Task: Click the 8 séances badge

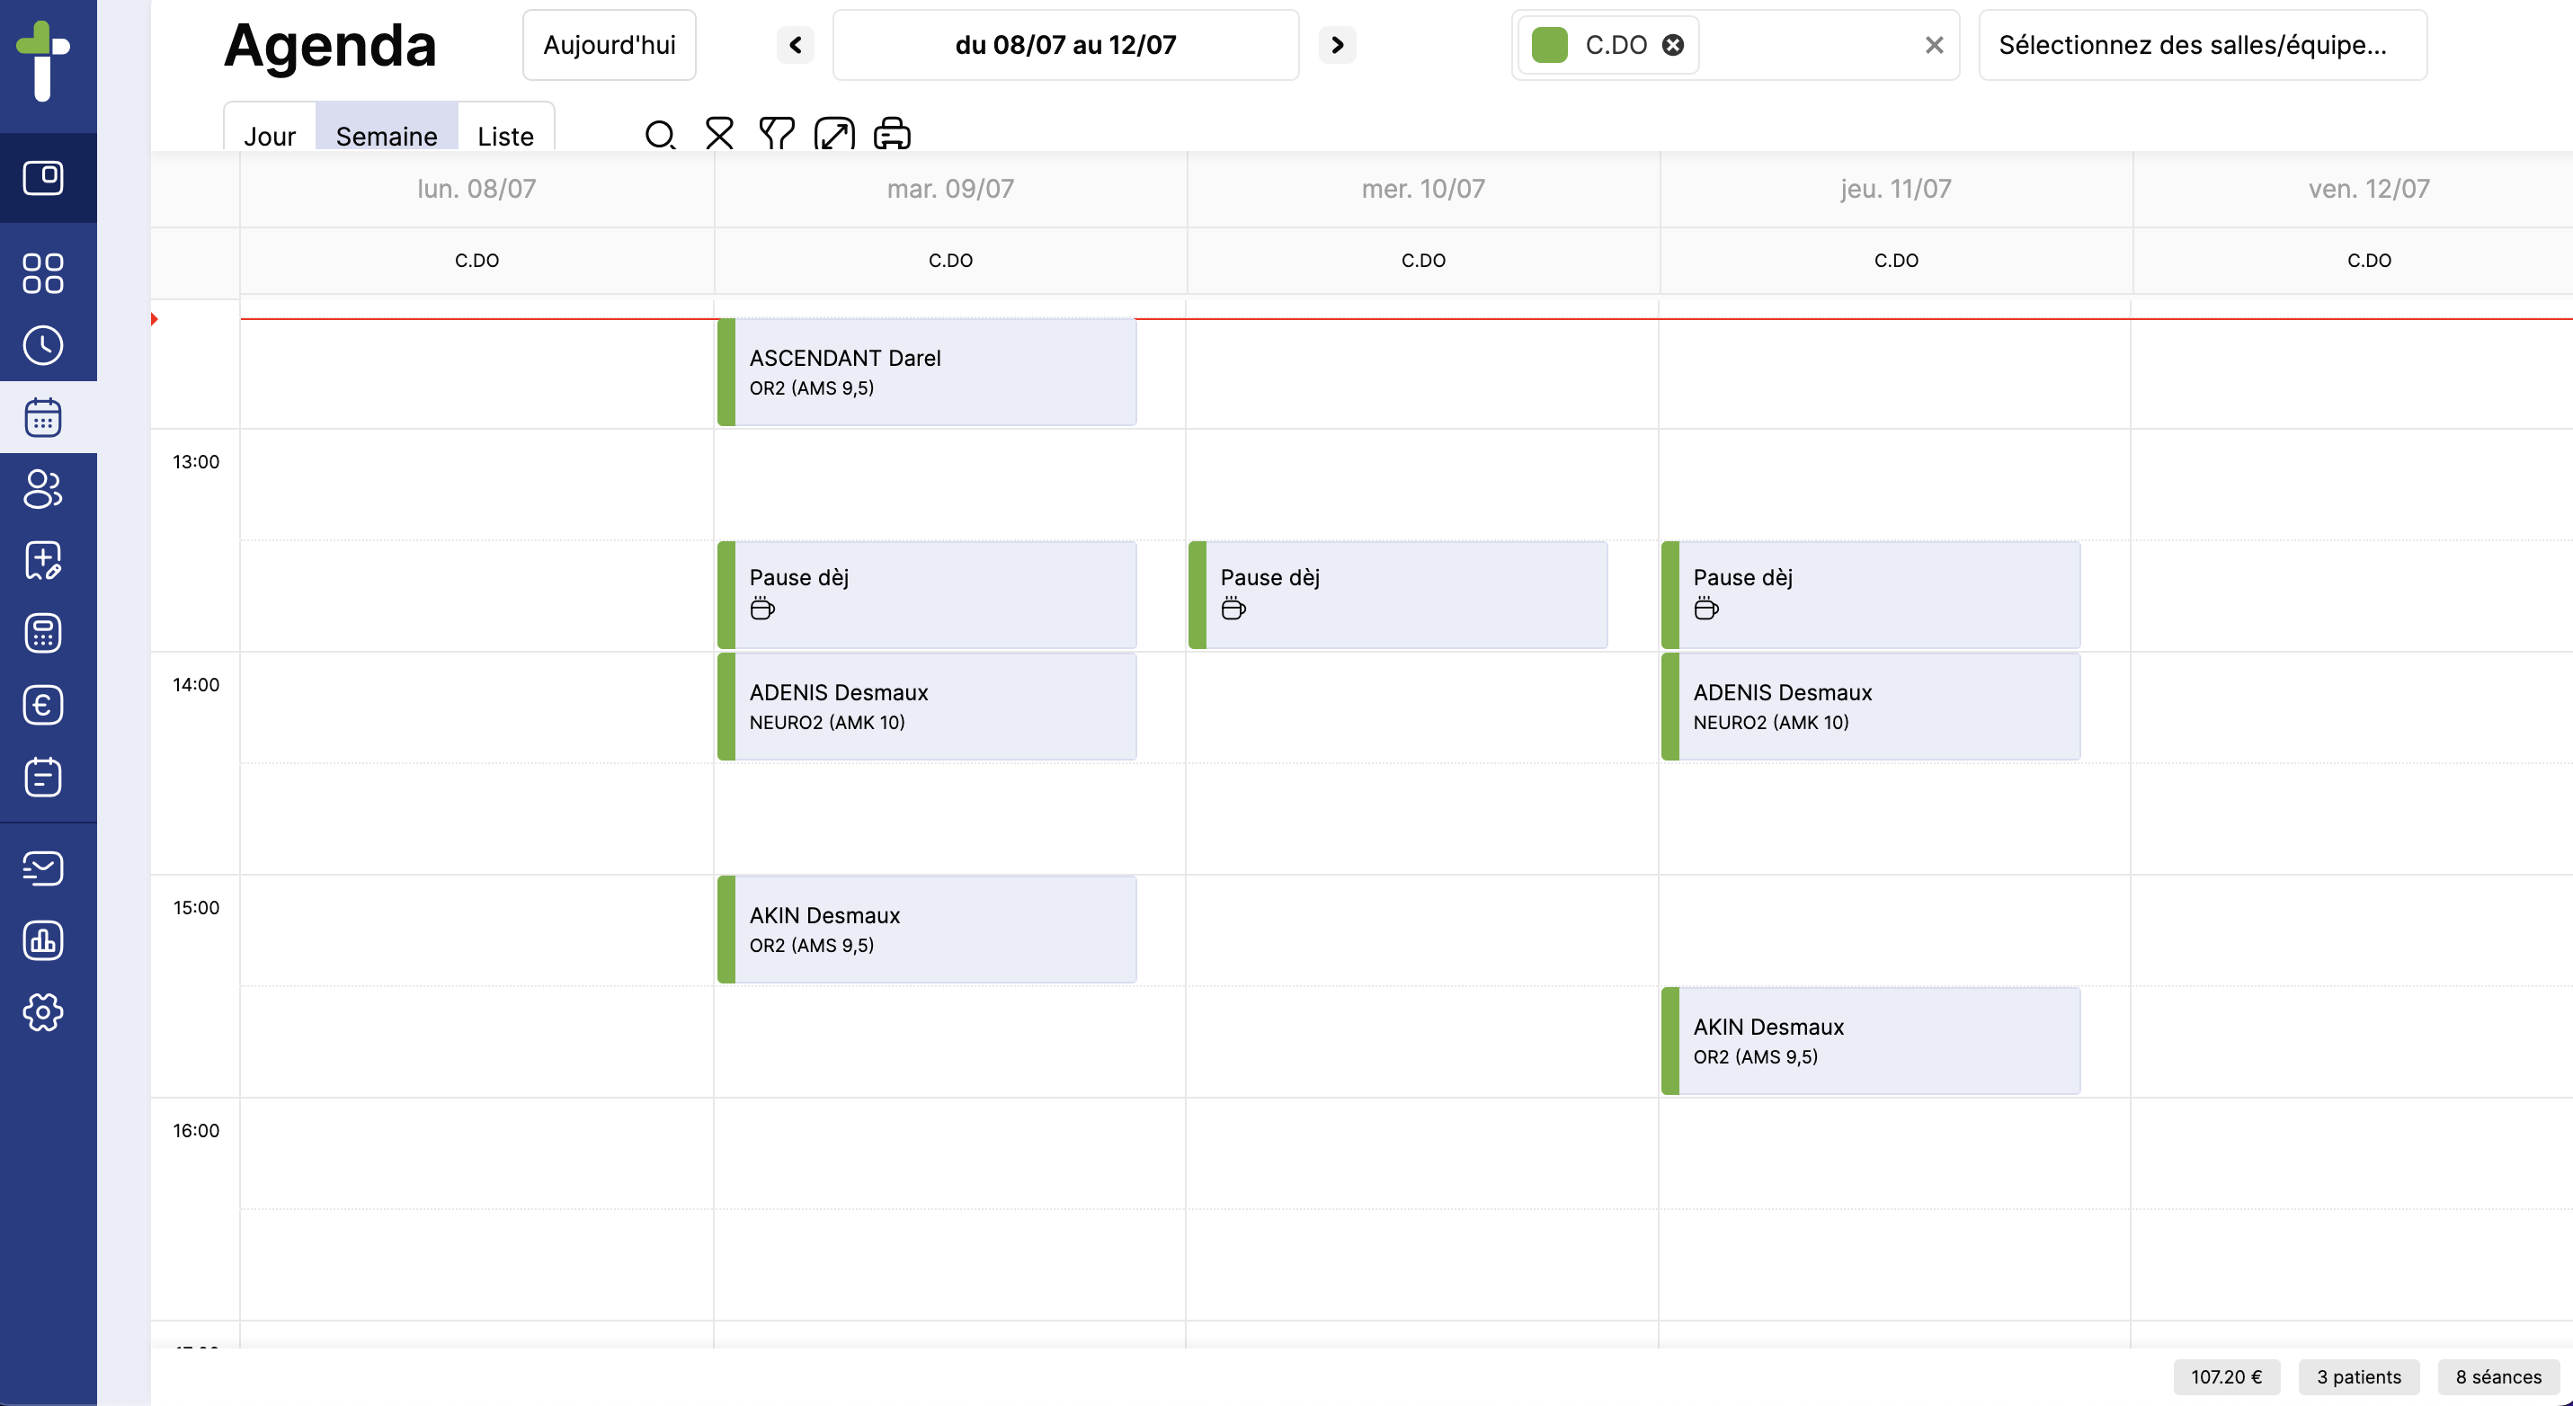Action: (x=2498, y=1377)
